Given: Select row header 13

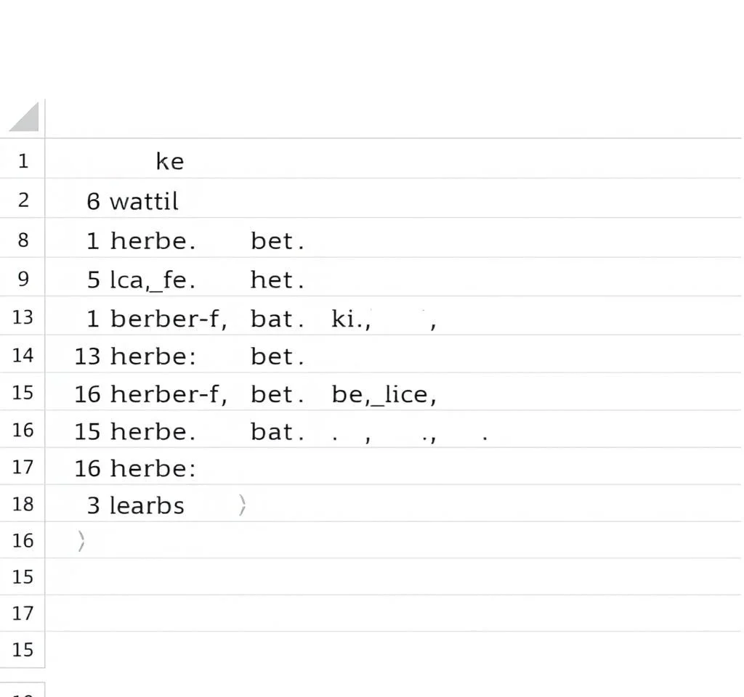Looking at the screenshot, I should pyautogui.click(x=23, y=317).
